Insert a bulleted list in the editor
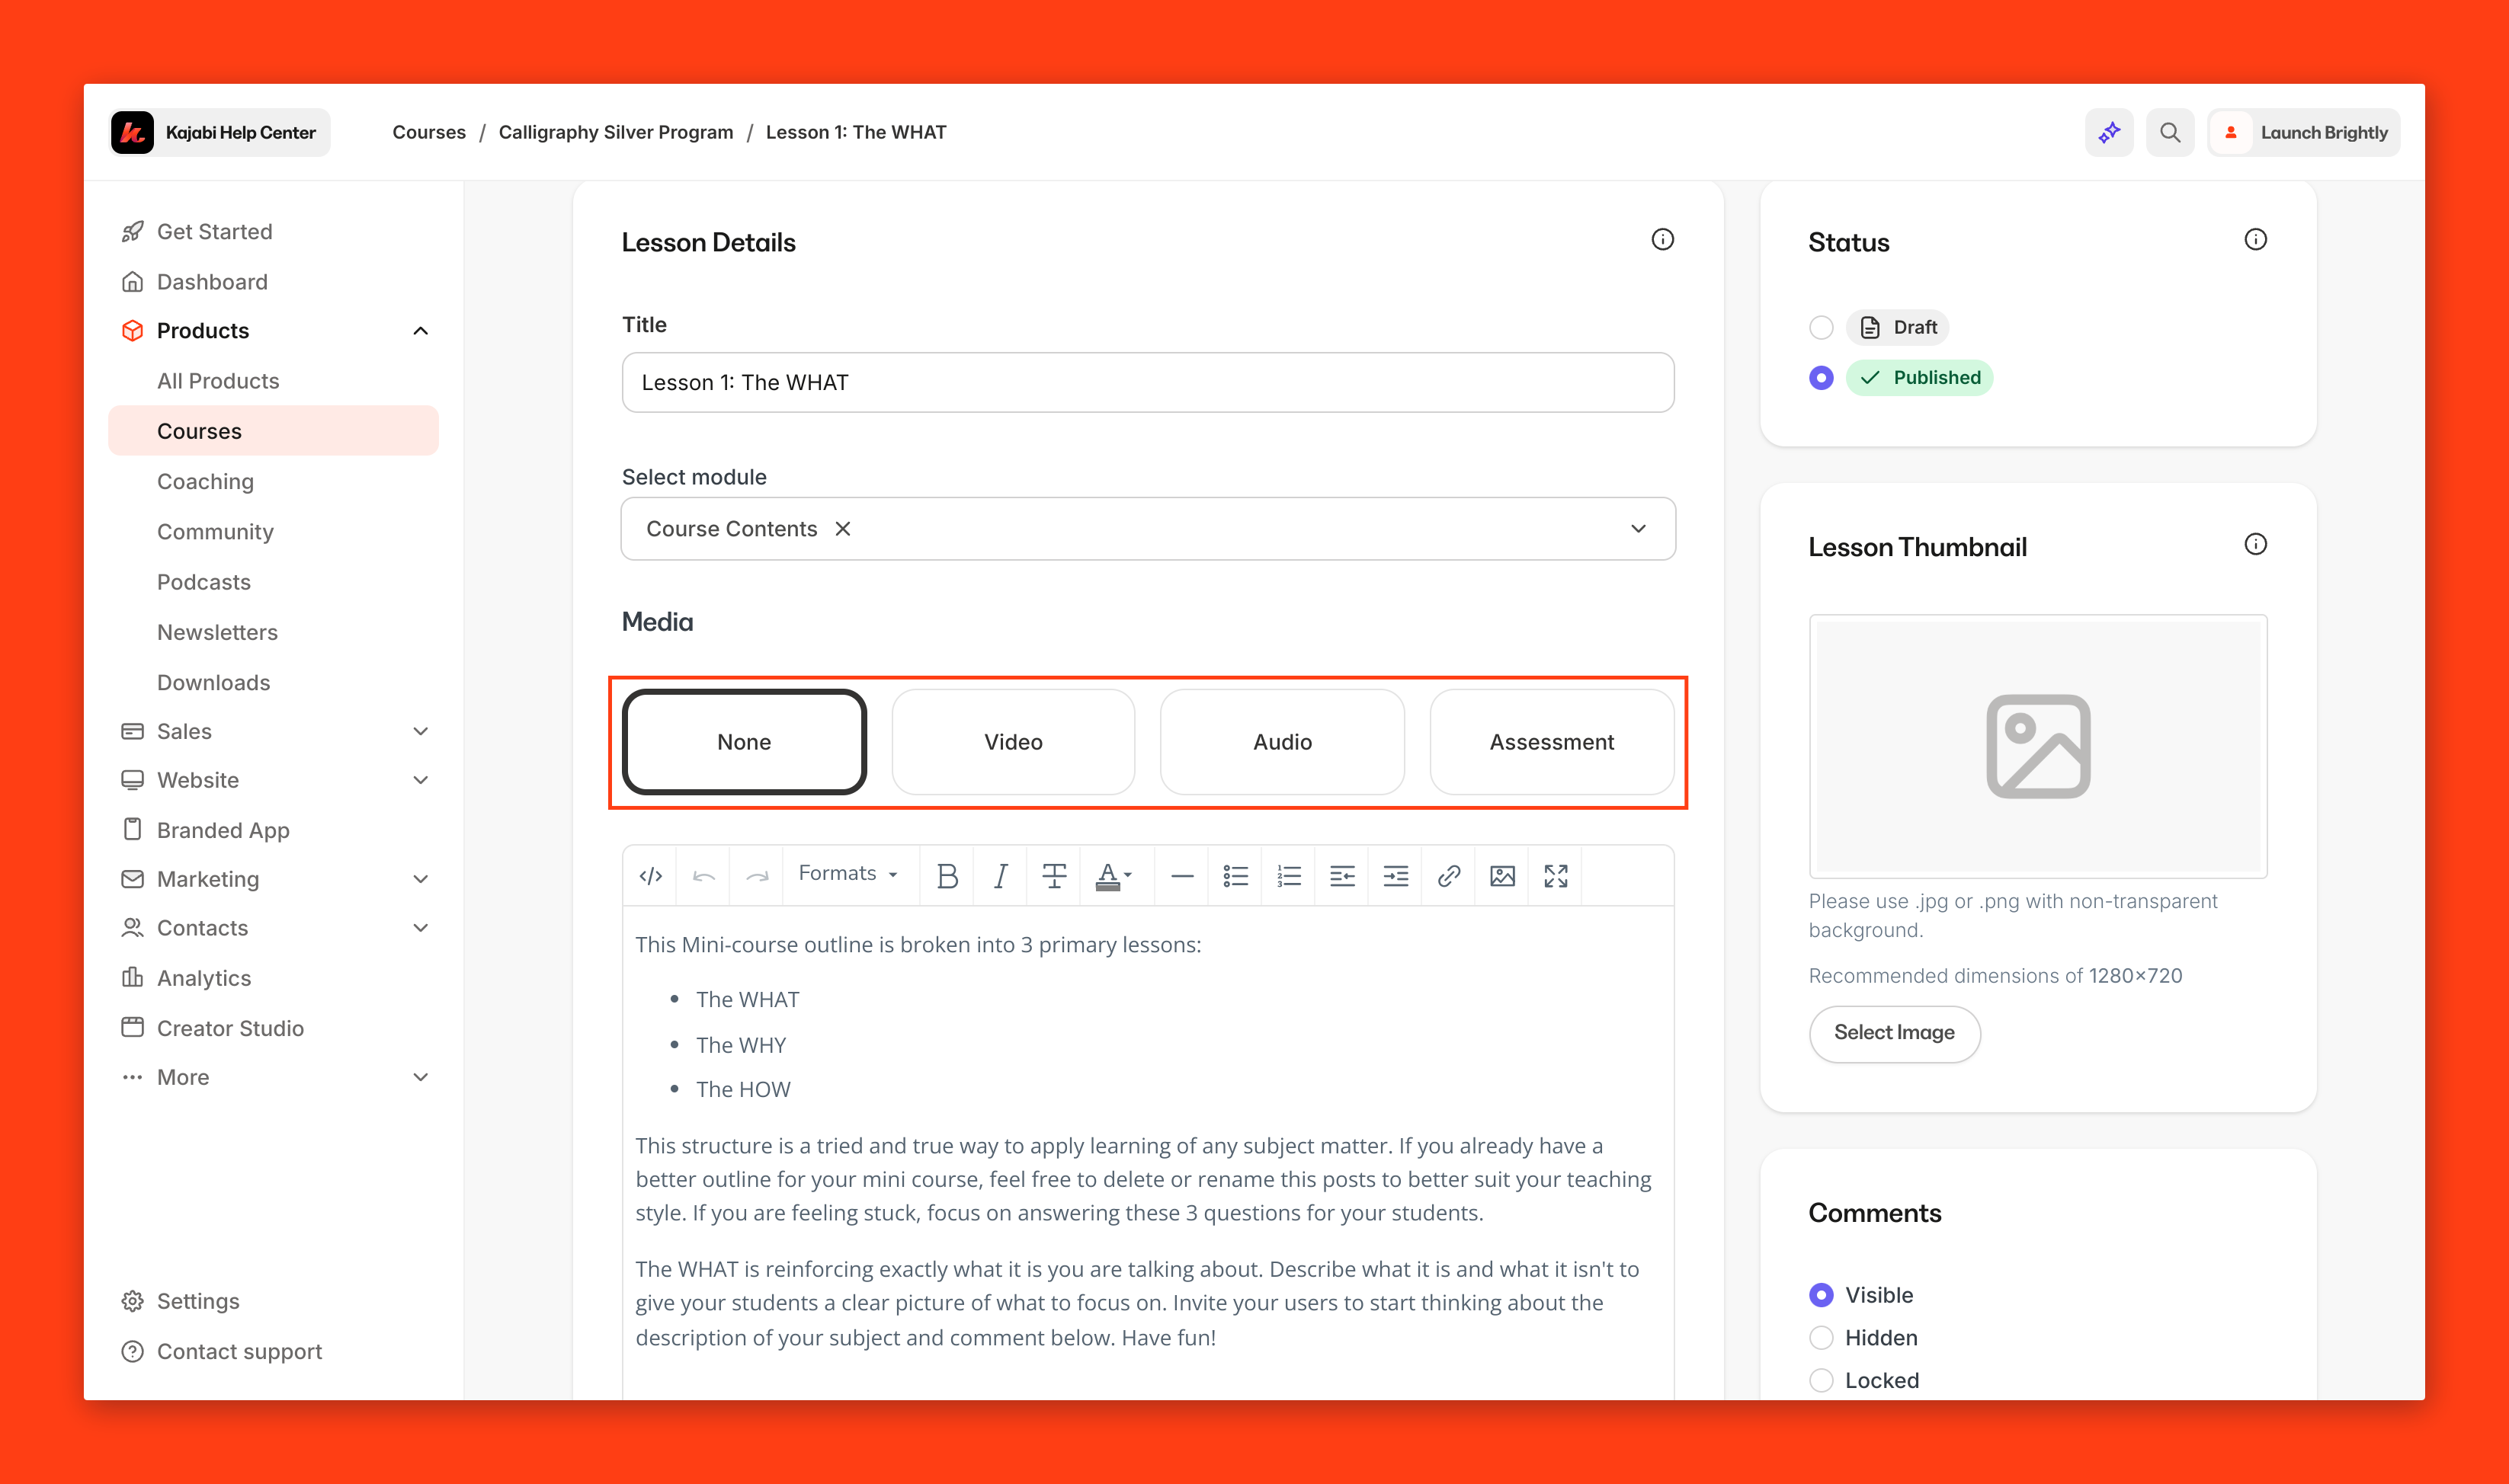Viewport: 2509px width, 1484px height. [1235, 876]
